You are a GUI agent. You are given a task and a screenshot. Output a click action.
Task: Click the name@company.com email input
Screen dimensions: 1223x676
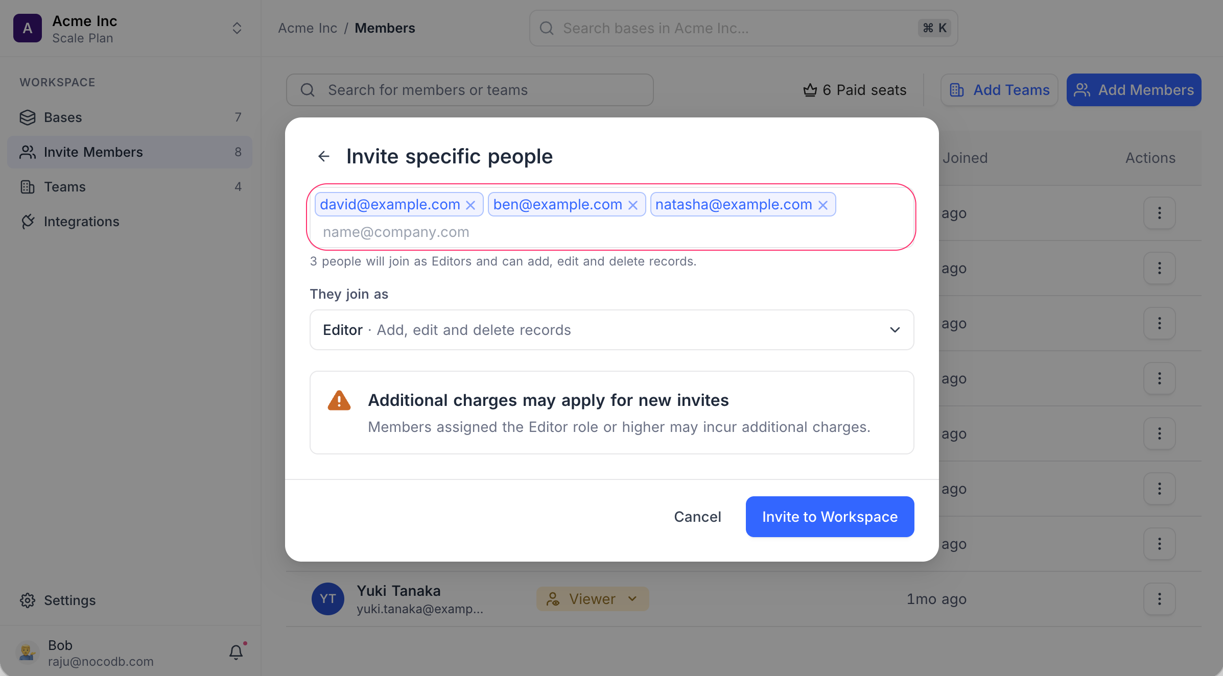tap(612, 232)
